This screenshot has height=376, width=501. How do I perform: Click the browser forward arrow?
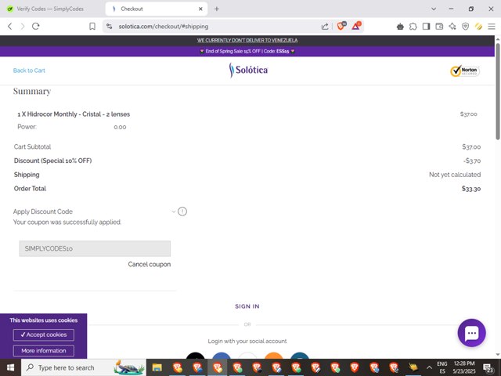23,26
